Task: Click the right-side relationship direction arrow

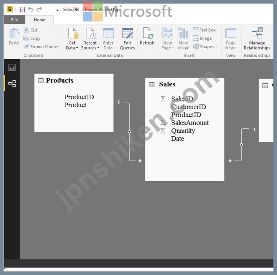Action: pos(241,145)
